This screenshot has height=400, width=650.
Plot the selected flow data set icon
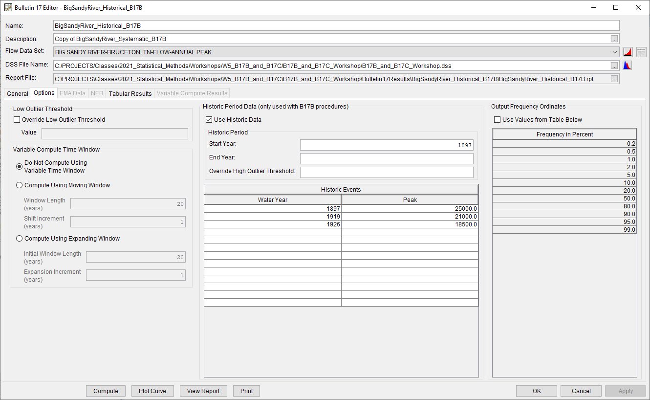pyautogui.click(x=628, y=52)
